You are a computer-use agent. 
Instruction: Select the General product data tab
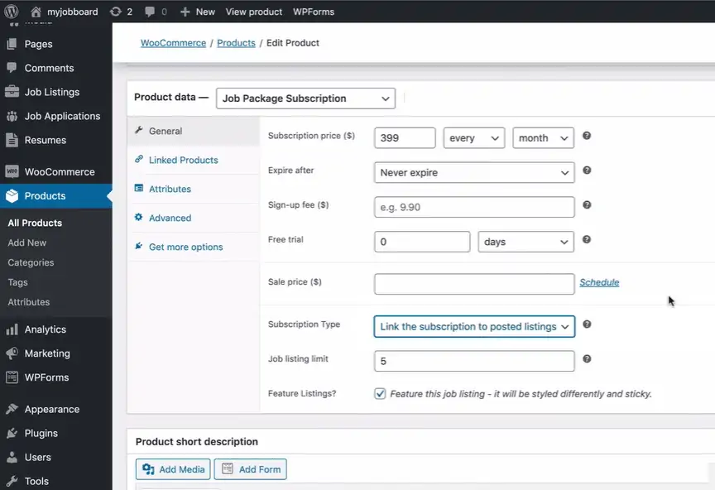coord(194,132)
